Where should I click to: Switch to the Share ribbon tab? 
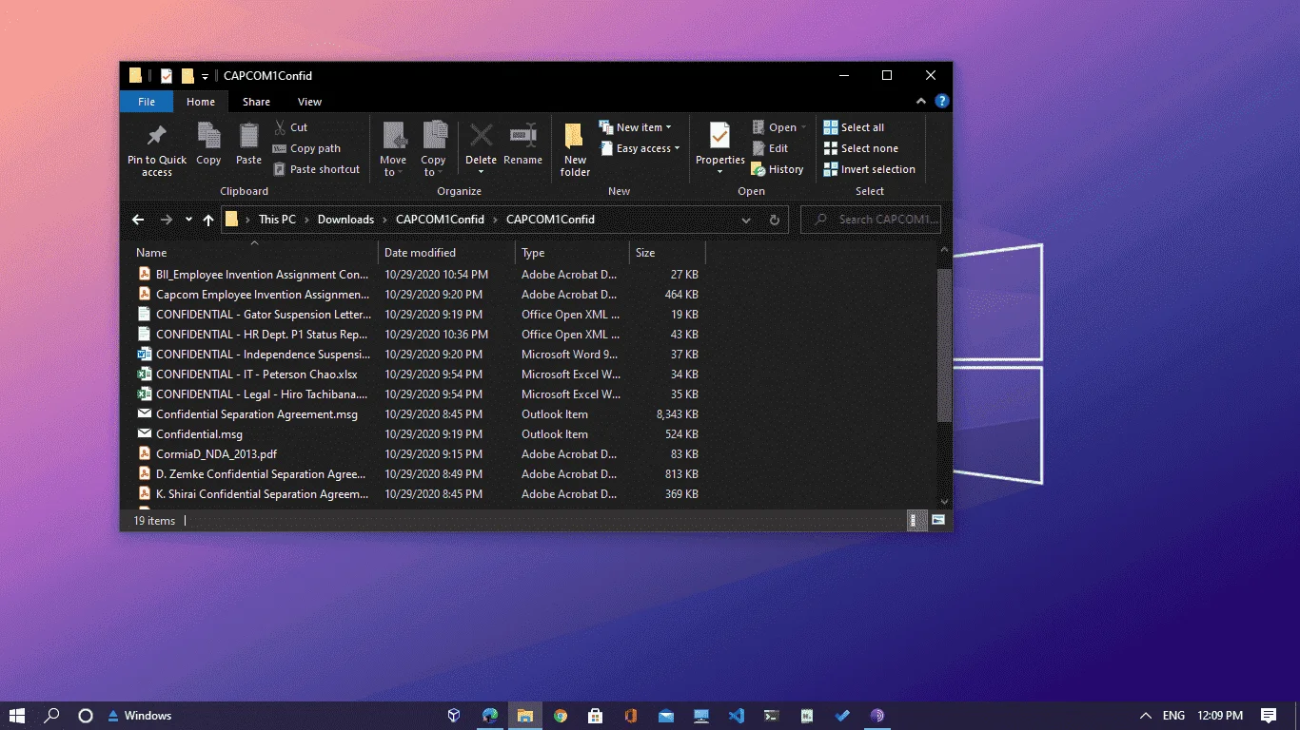tap(256, 102)
